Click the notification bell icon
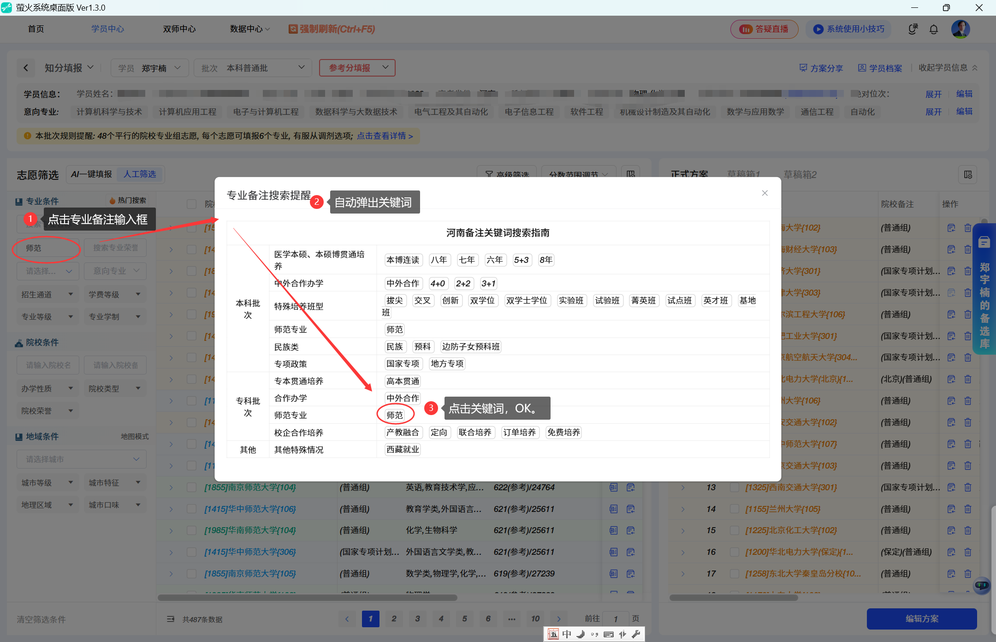The height and width of the screenshot is (642, 996). click(934, 29)
